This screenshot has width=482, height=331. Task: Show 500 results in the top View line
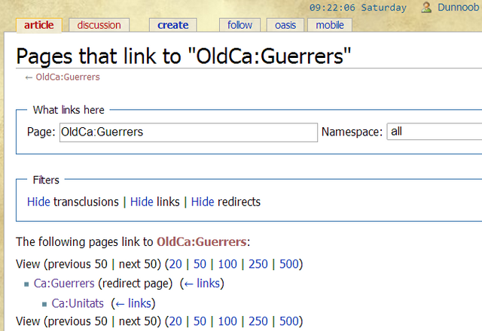(289, 264)
